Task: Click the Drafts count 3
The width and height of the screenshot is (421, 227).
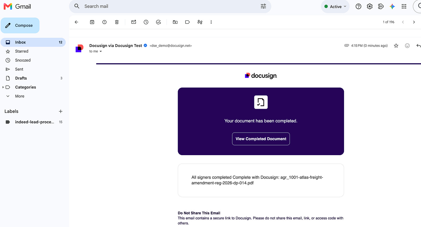Action: click(x=61, y=78)
